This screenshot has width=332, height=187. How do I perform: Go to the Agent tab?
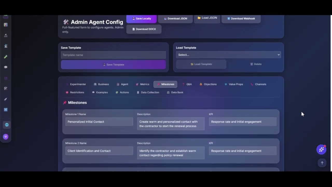pyautogui.click(x=122, y=84)
